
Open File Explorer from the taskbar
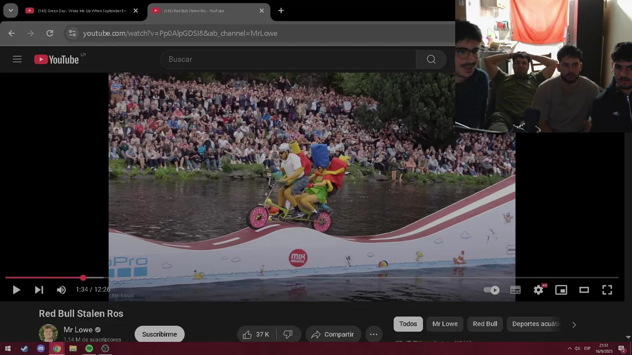click(73, 349)
